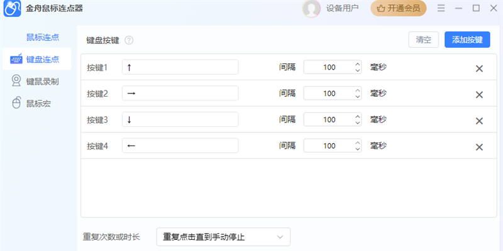Click the 按键4 interval value field

pyautogui.click(x=329, y=146)
